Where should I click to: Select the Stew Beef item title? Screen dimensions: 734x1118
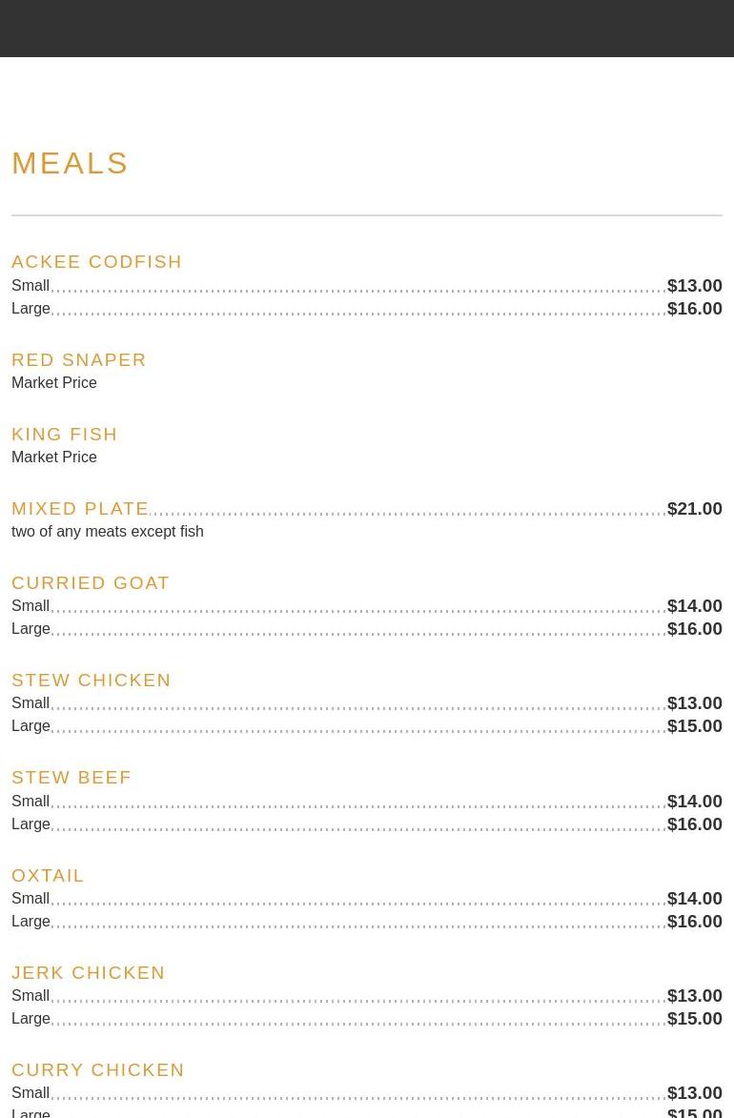coord(71,777)
